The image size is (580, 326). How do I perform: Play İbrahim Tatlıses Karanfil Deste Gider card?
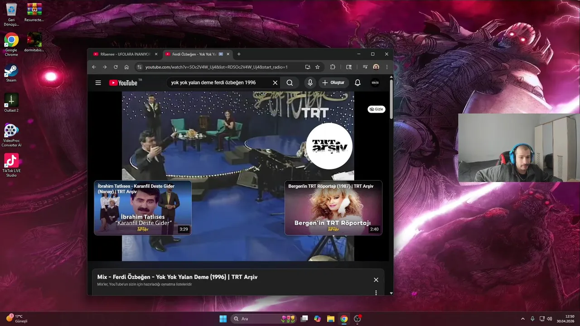tap(143, 208)
